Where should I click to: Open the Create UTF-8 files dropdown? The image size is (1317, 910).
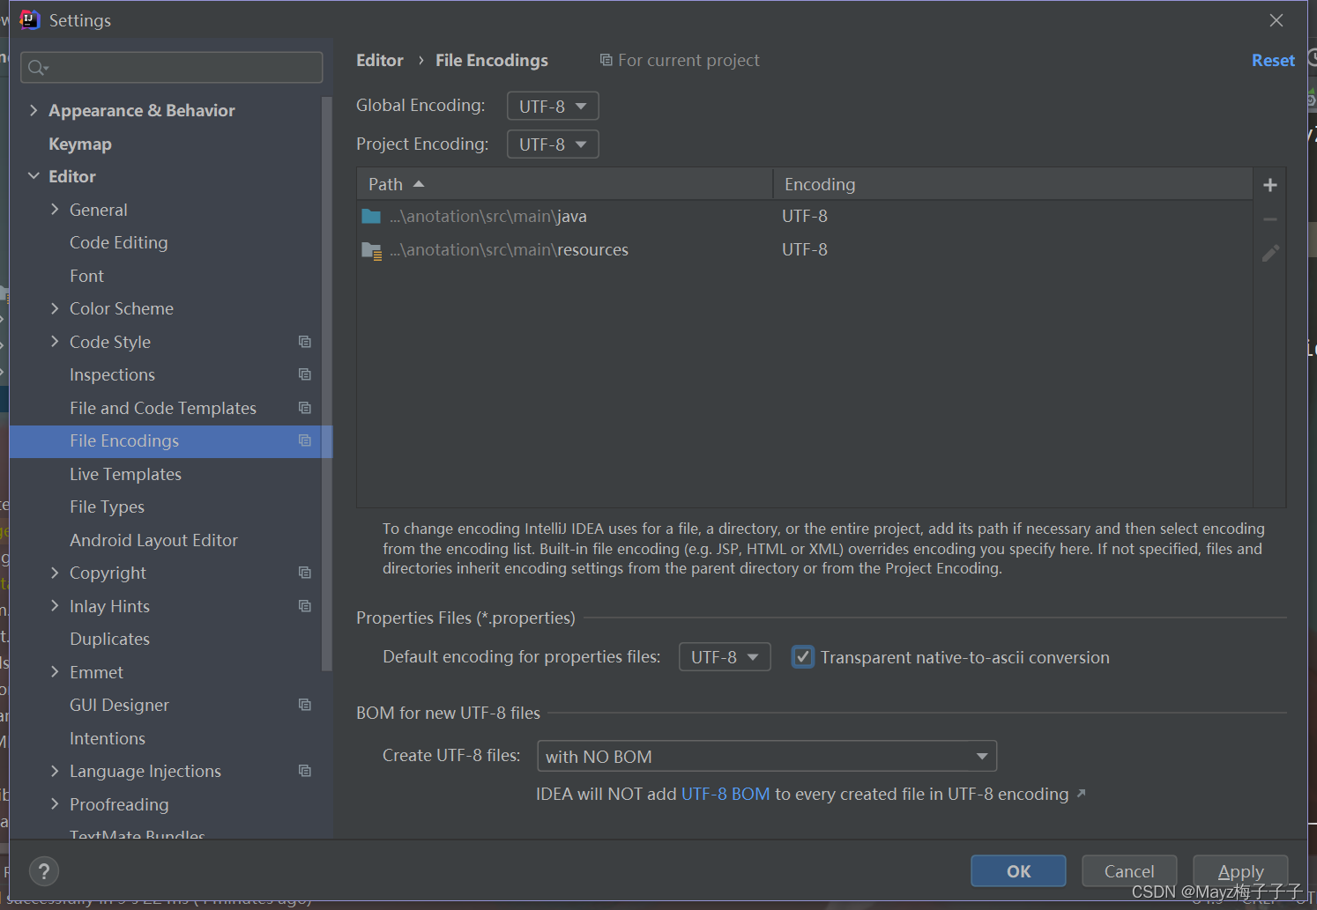coord(767,757)
